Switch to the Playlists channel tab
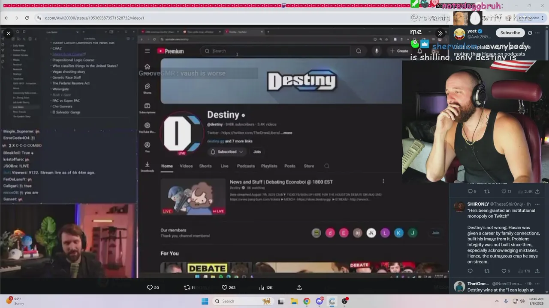Viewport: 549px width, 308px height. [x=269, y=166]
